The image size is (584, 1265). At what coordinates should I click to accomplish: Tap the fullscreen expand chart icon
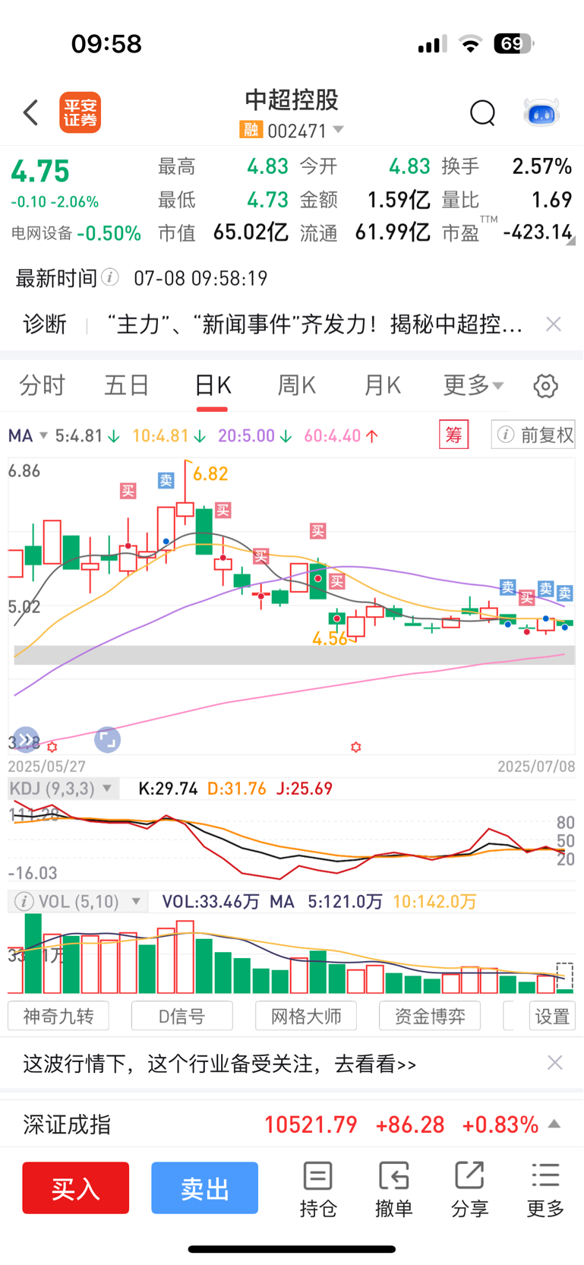[107, 739]
